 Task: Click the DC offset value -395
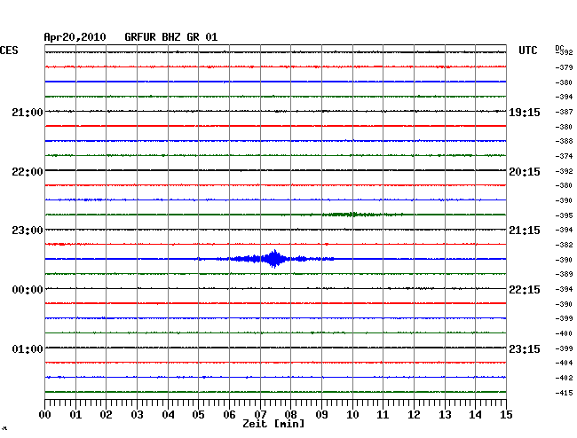(564, 215)
